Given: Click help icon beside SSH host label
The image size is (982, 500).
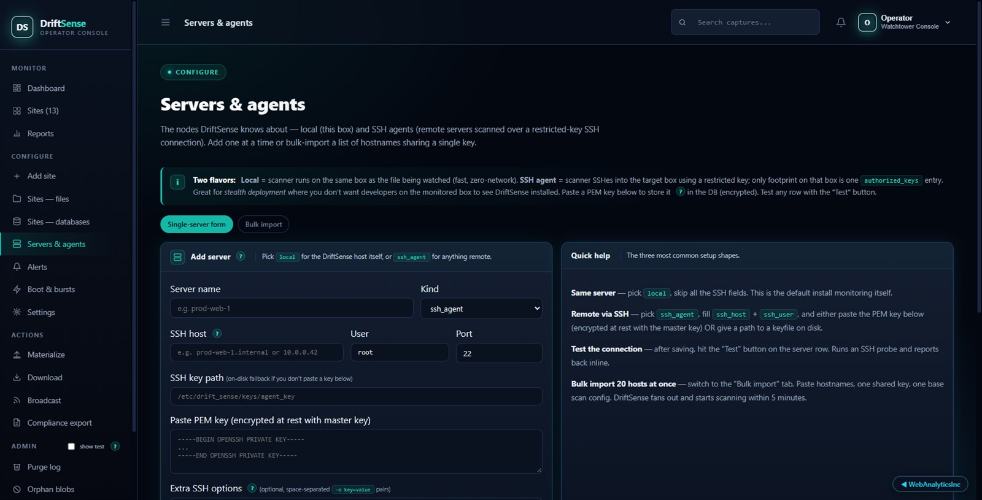Looking at the screenshot, I should click(217, 334).
